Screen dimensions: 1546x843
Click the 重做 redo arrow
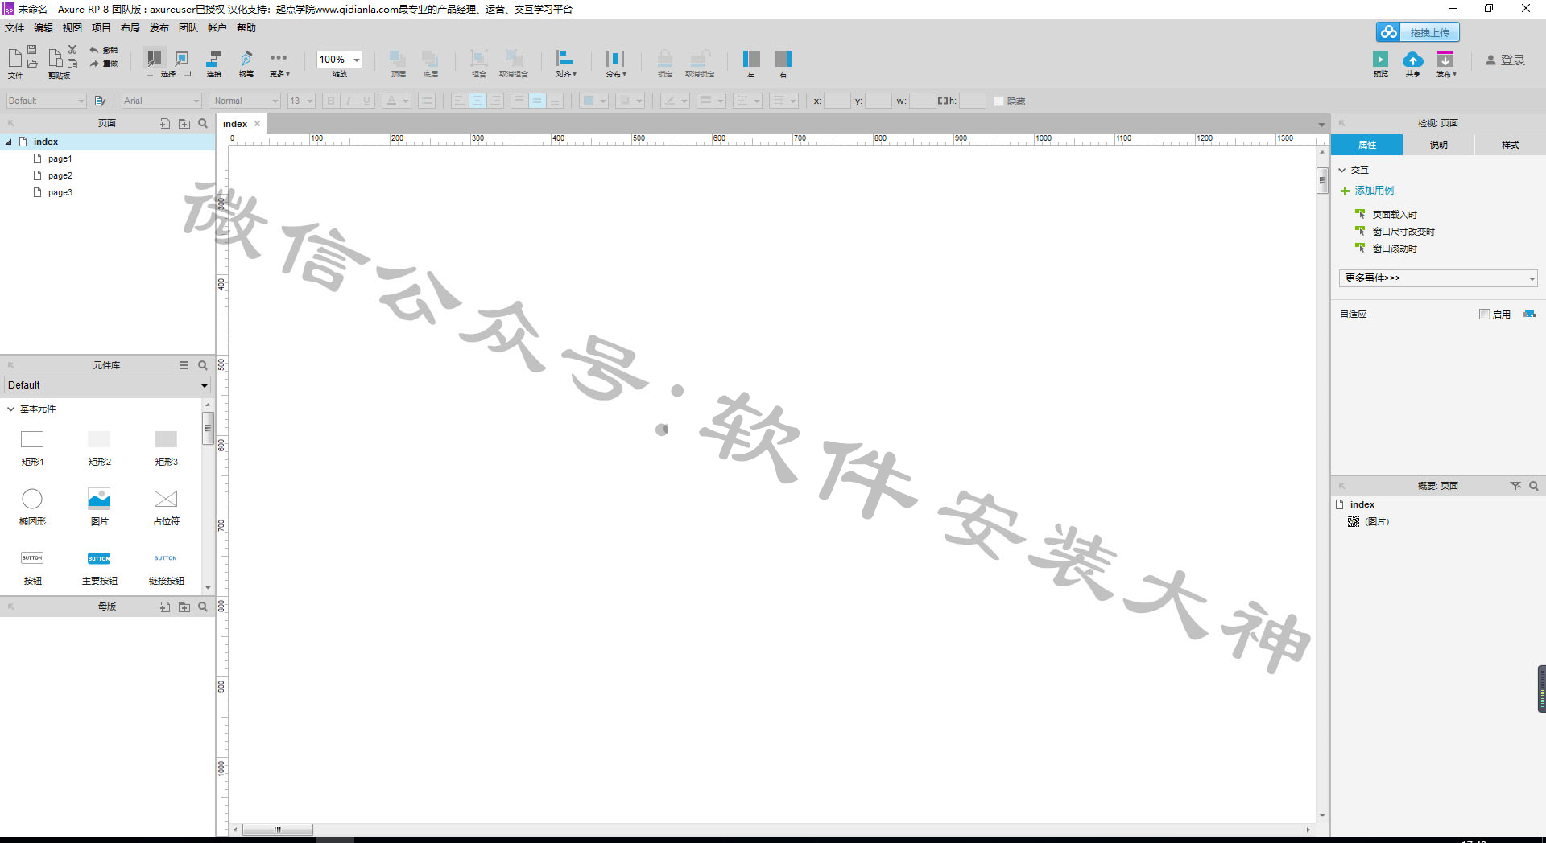click(x=94, y=64)
